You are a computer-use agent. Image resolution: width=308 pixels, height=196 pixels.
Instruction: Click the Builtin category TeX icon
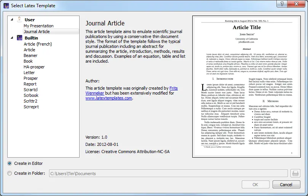[19, 38]
